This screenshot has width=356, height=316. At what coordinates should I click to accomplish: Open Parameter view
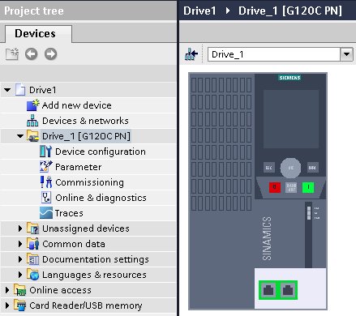pyautogui.click(x=78, y=167)
